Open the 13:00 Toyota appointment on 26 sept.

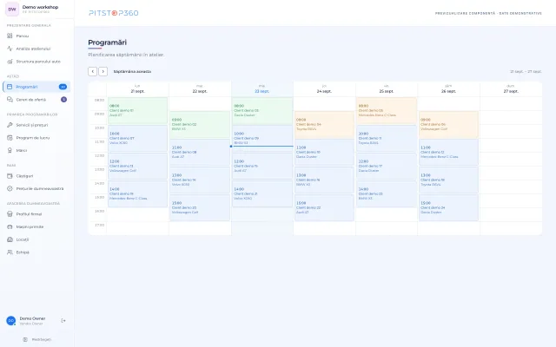click(x=448, y=180)
